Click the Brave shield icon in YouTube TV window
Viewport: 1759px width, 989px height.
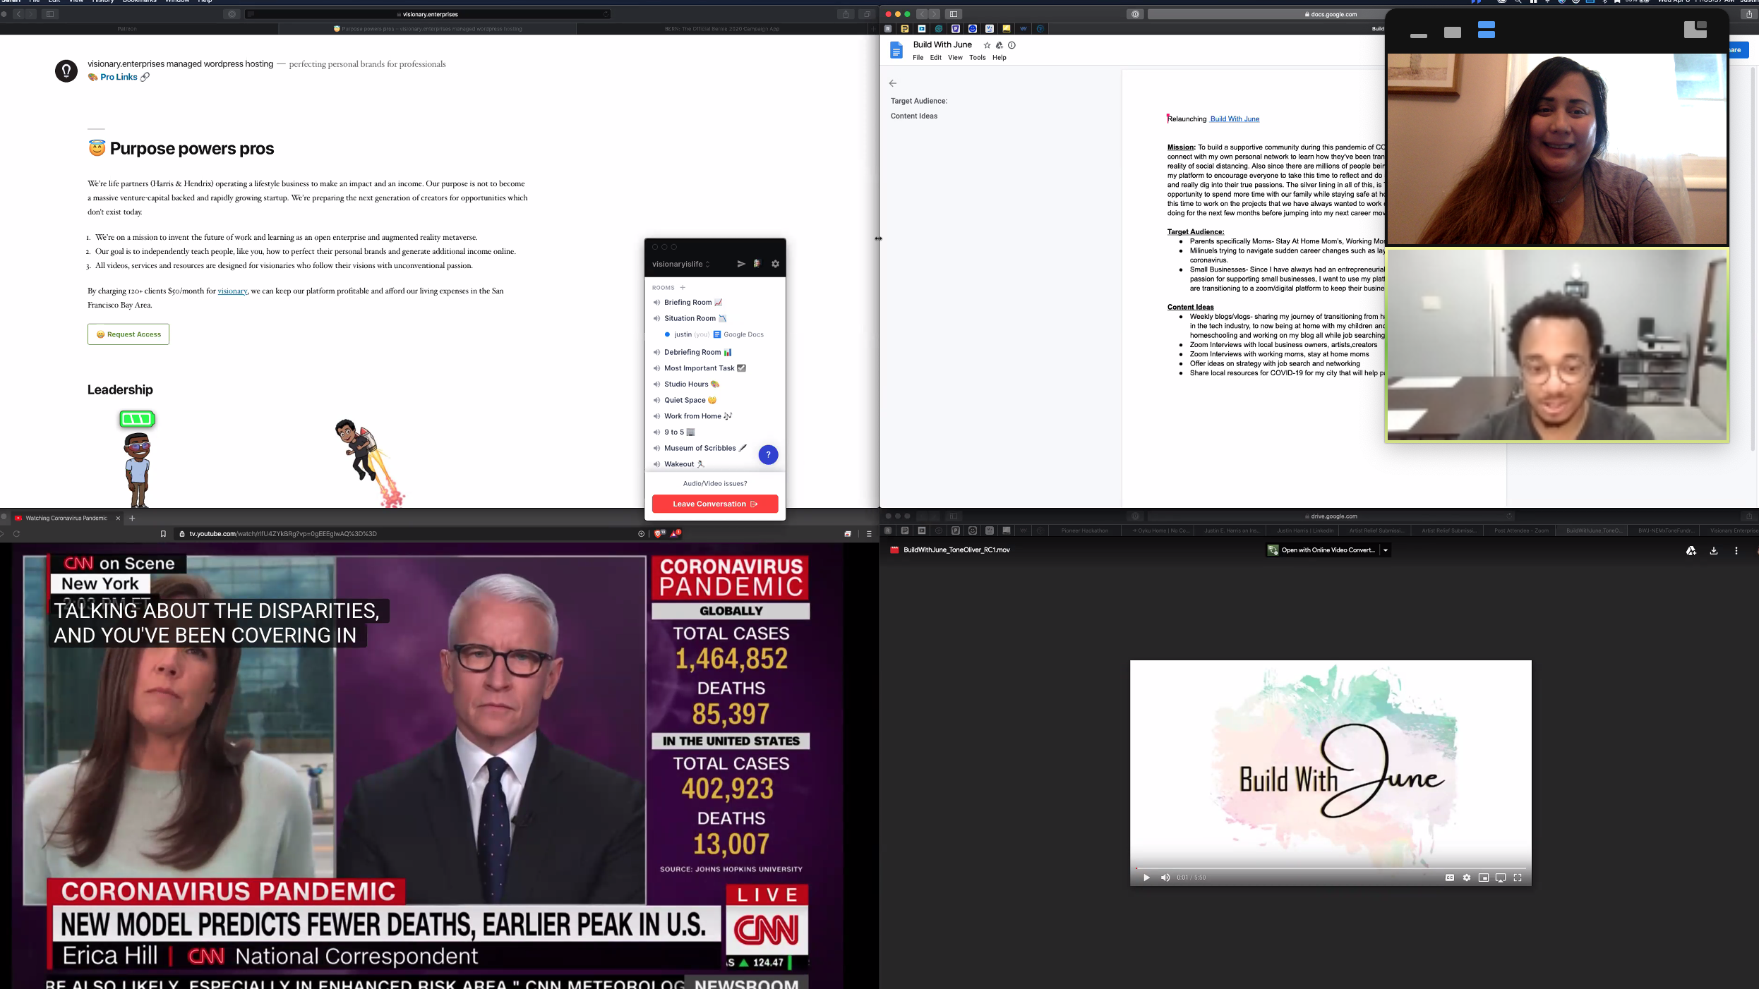[659, 534]
